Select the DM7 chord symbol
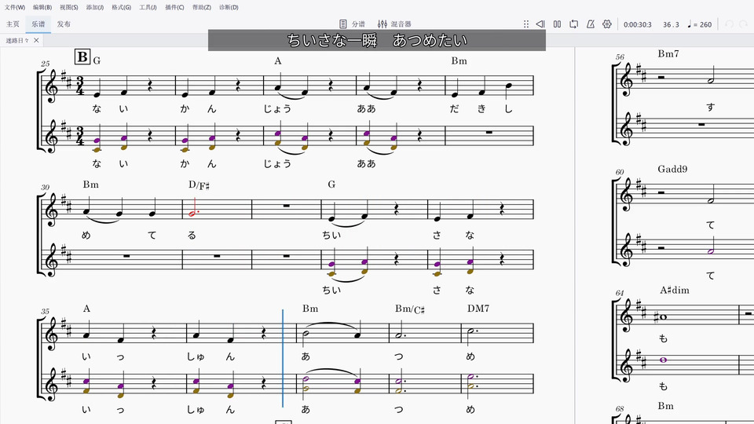This screenshot has width=754, height=424. coord(478,309)
